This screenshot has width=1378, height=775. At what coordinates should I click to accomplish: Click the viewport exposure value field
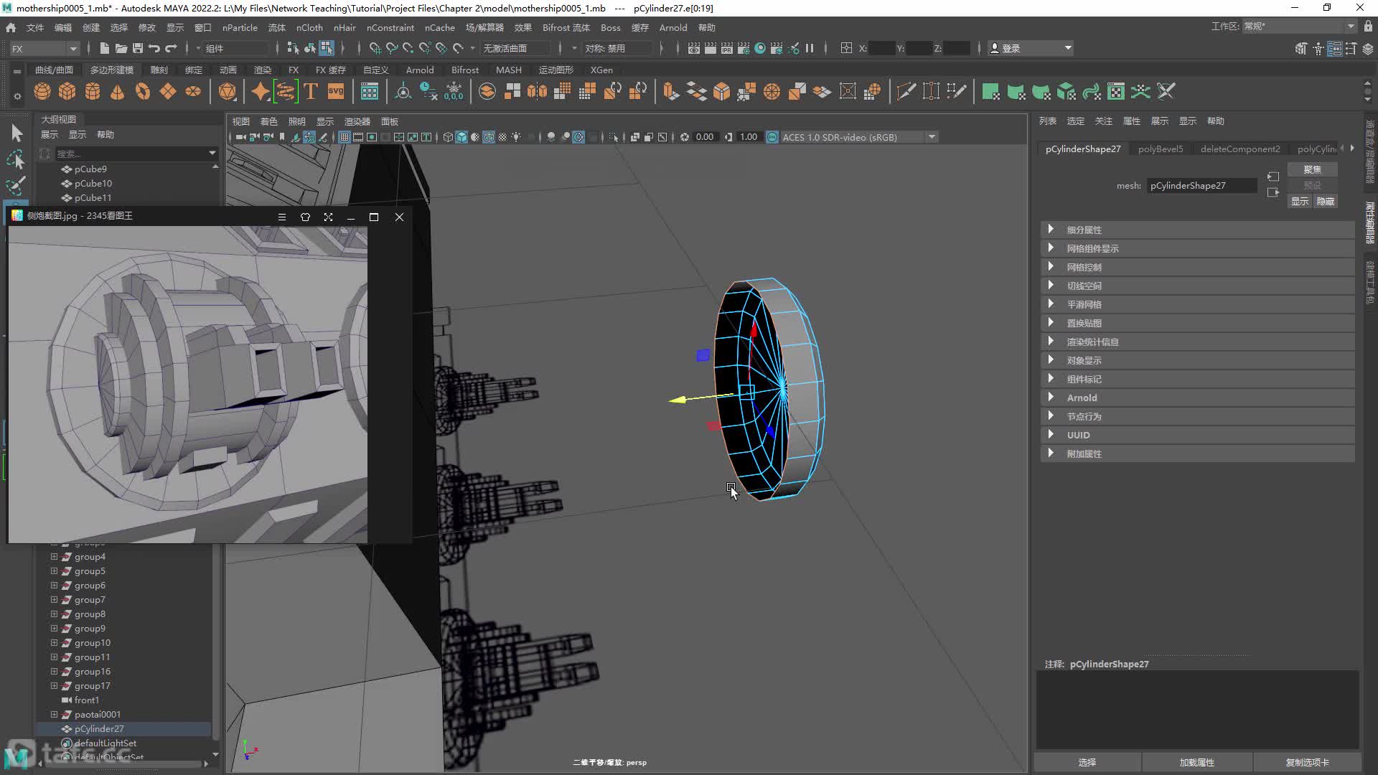705,137
